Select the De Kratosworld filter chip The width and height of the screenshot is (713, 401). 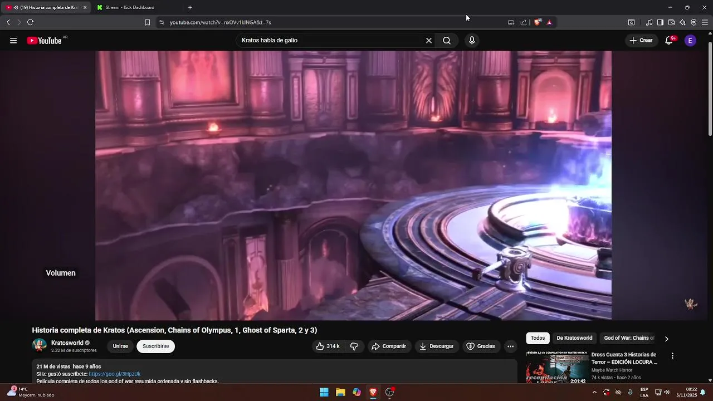pos(574,338)
